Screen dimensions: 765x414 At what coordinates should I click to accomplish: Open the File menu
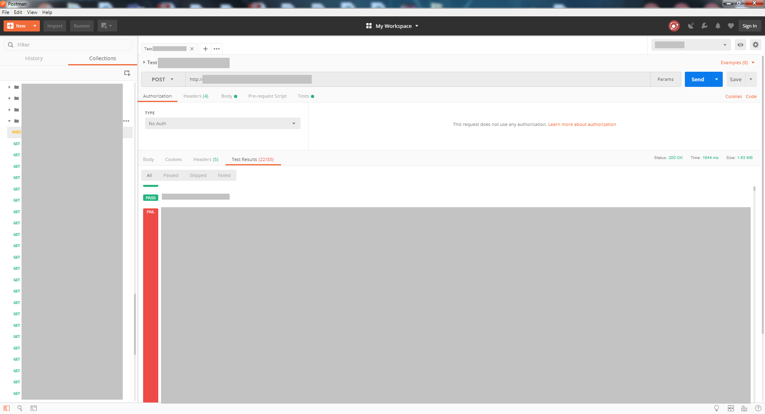(x=6, y=12)
